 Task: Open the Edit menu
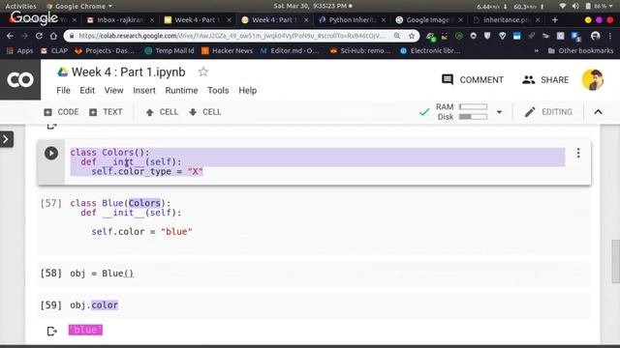tap(87, 90)
